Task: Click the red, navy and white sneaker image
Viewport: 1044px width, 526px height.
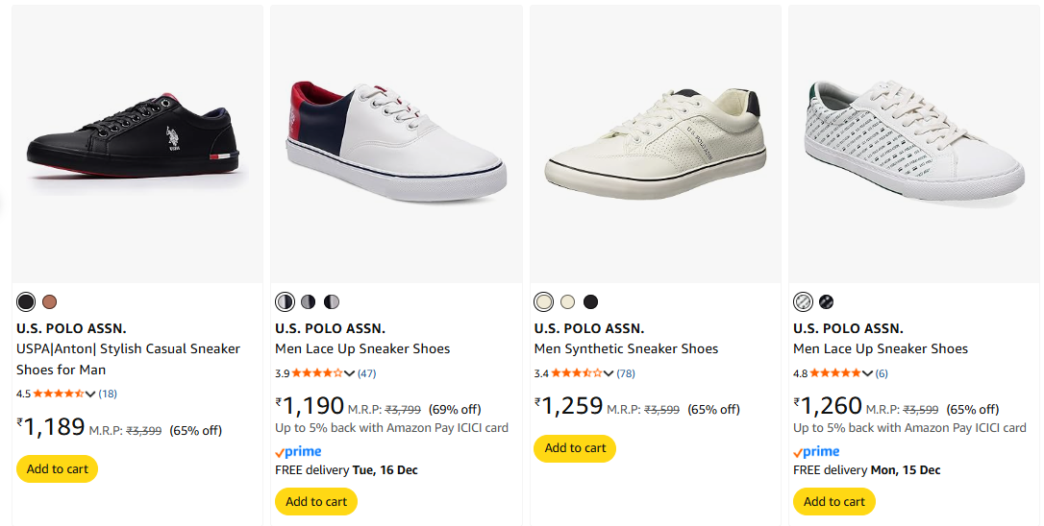Action: pyautogui.click(x=396, y=141)
